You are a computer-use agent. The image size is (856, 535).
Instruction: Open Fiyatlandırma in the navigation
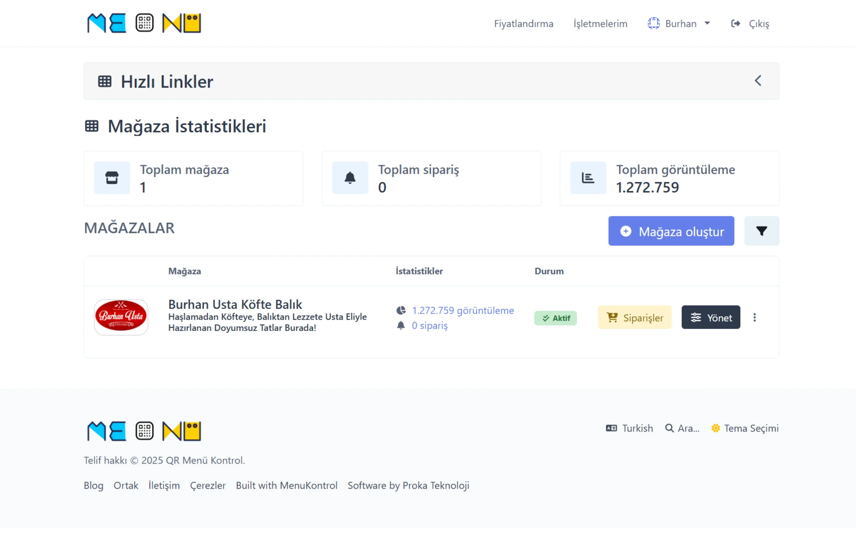[524, 24]
